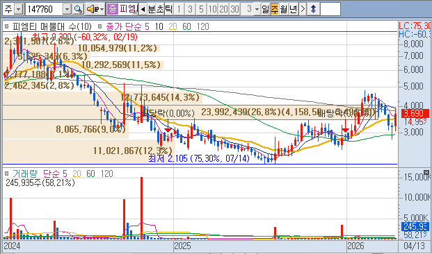Click the first red down-arrow 배당락 marker
The height and width of the screenshot is (254, 432).
168,130
